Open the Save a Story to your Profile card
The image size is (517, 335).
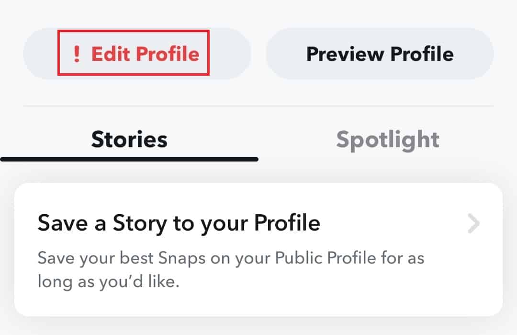pos(258,249)
